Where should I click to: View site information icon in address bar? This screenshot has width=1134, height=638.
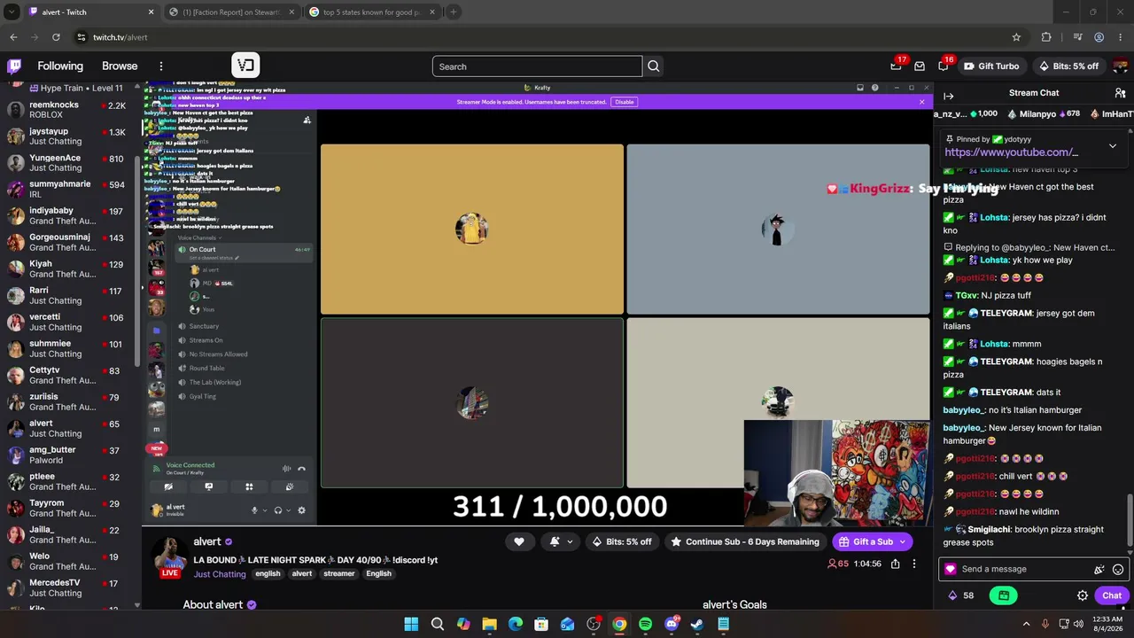[82, 37]
